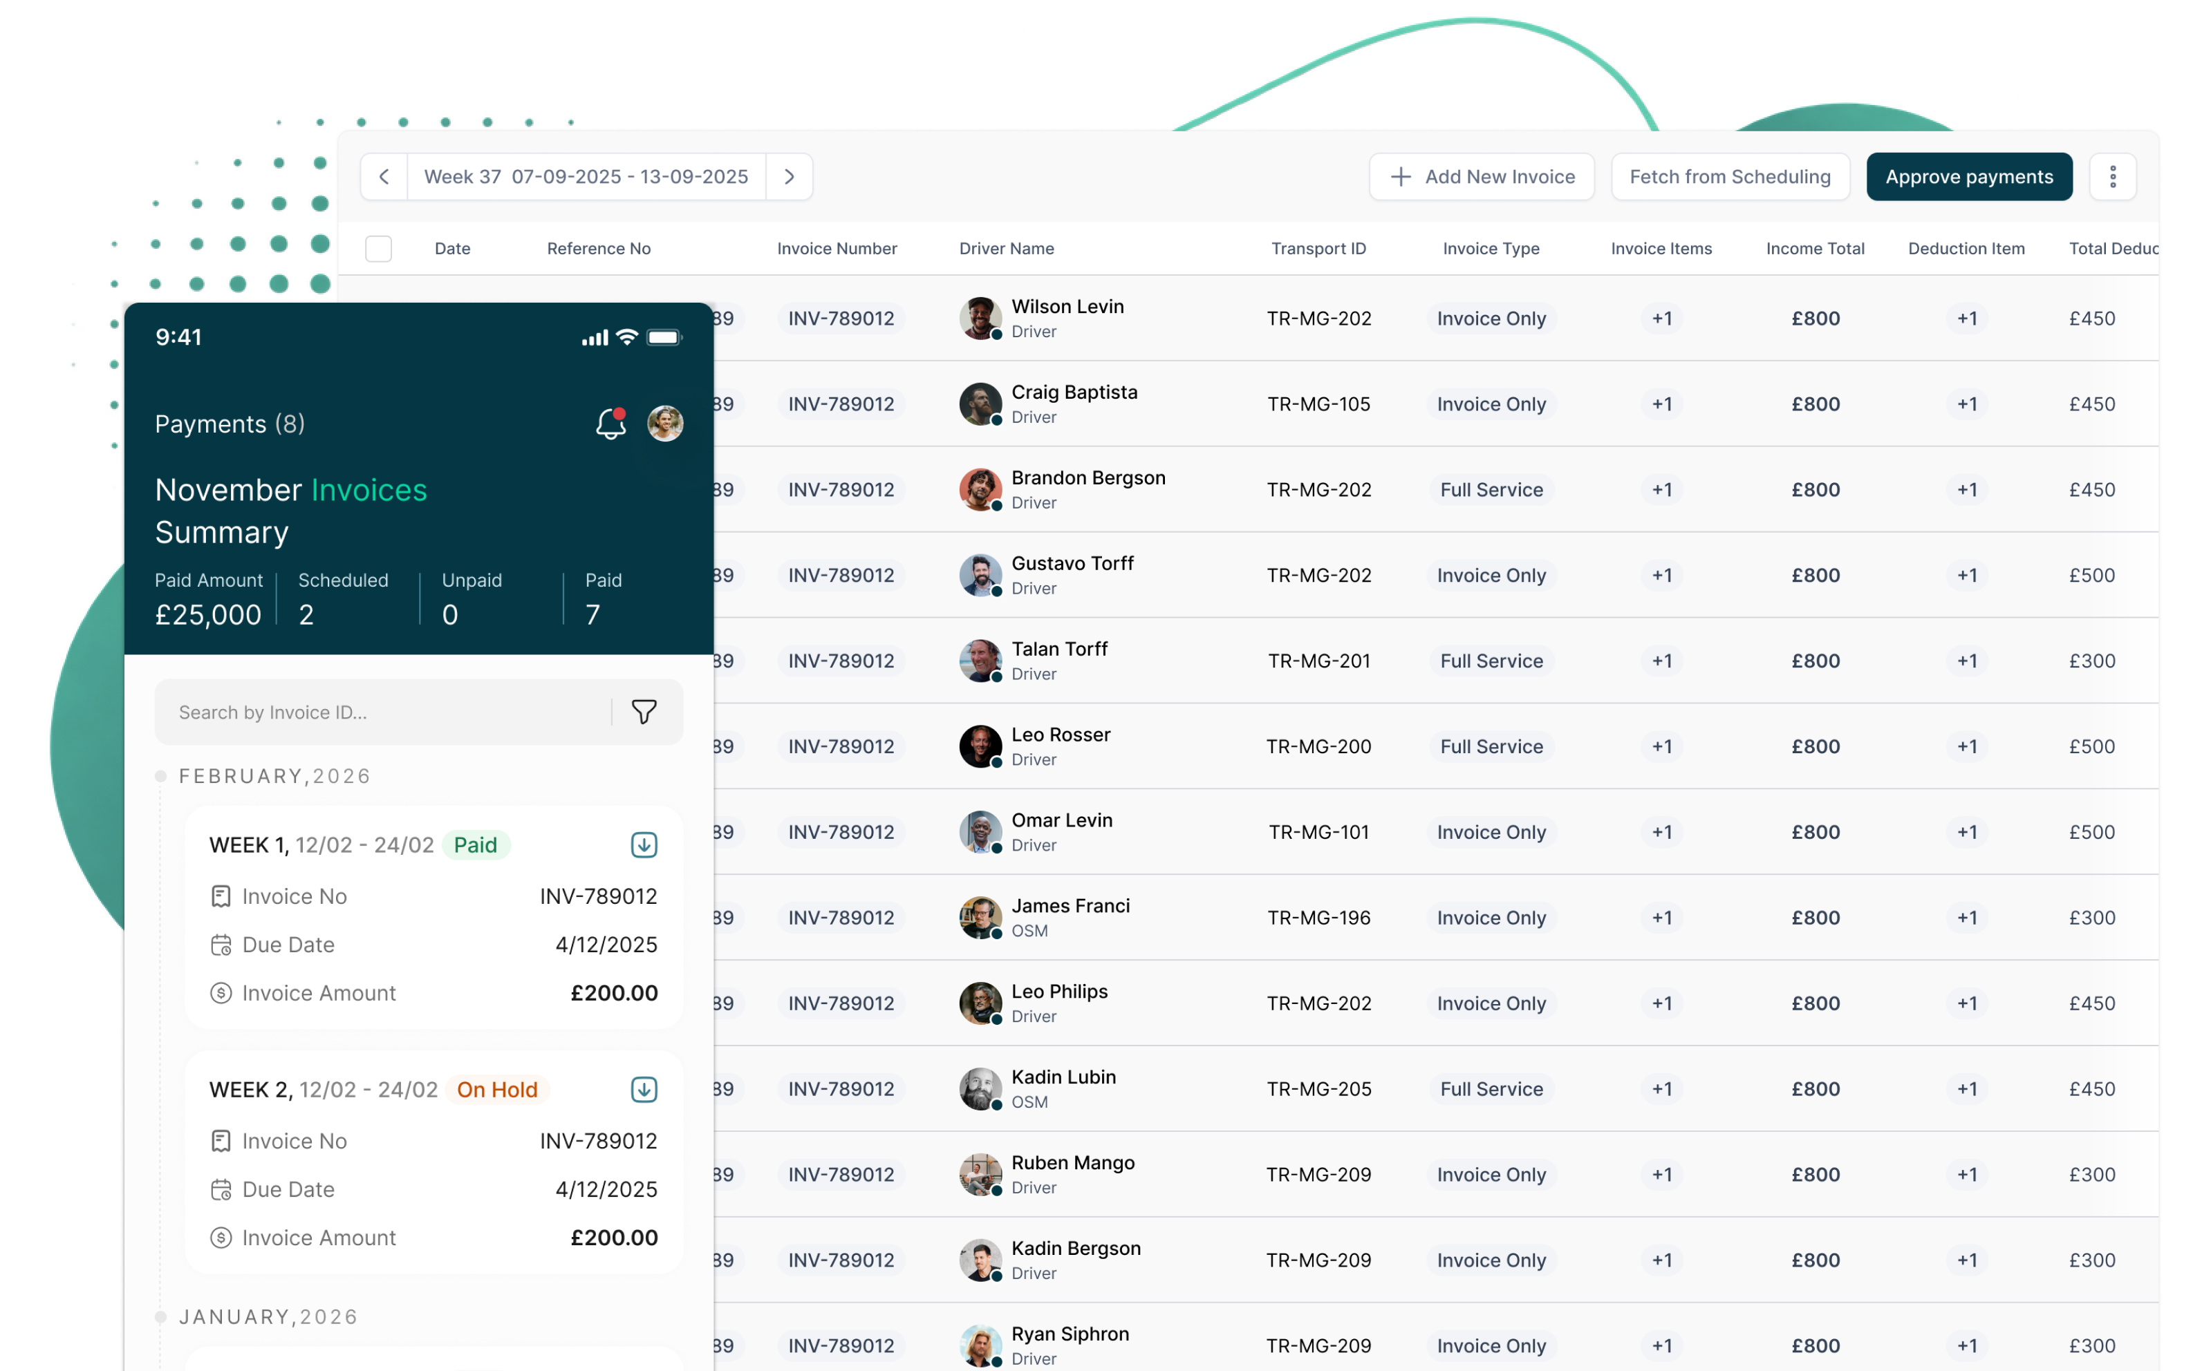
Task: Click the Transport ID column header
Action: click(x=1318, y=249)
